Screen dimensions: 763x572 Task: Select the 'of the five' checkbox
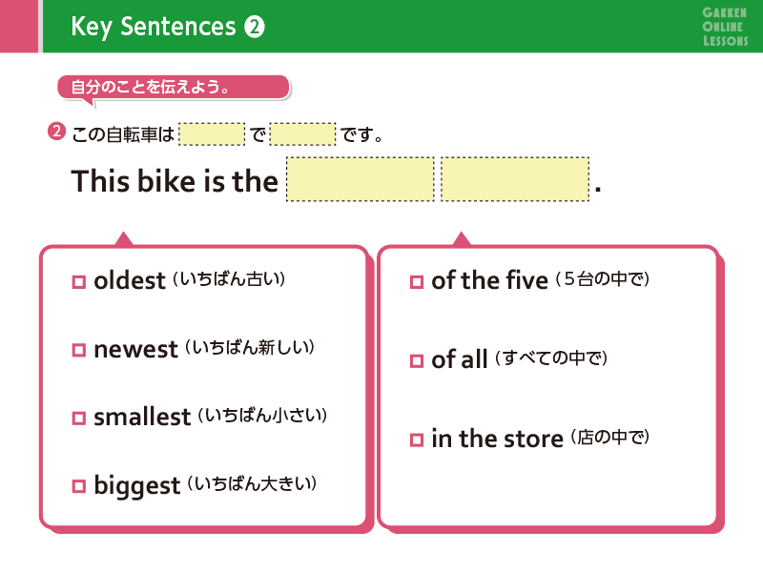coord(416,281)
